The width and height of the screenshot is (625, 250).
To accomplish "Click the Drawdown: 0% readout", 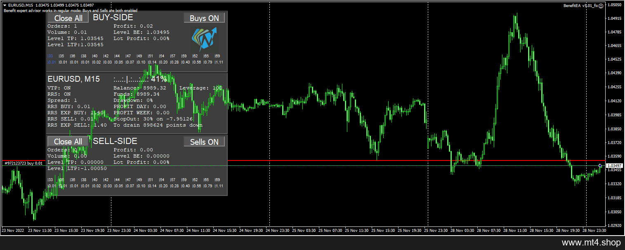I will pos(133,100).
